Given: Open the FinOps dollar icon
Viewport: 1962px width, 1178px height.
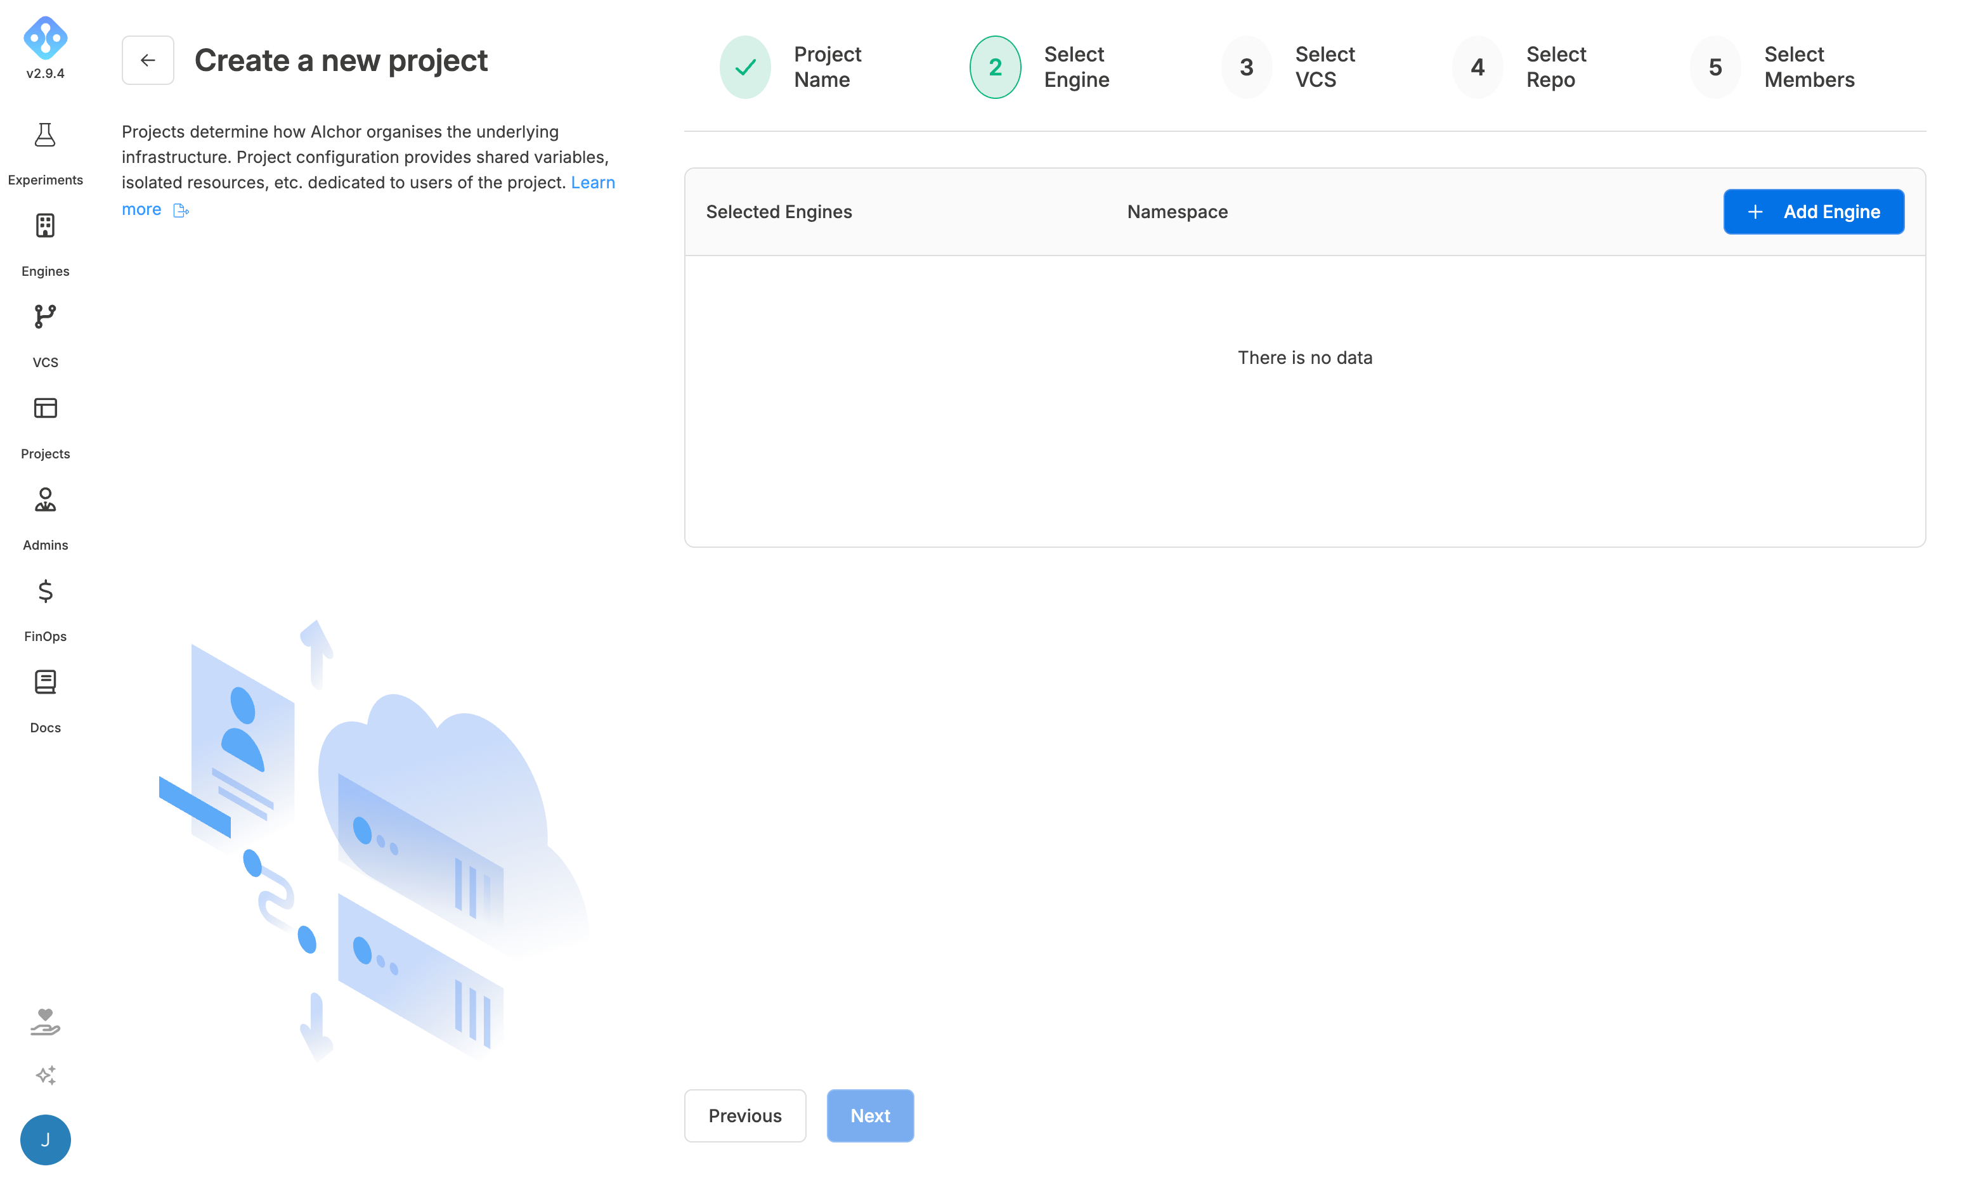Looking at the screenshot, I should click(x=45, y=591).
